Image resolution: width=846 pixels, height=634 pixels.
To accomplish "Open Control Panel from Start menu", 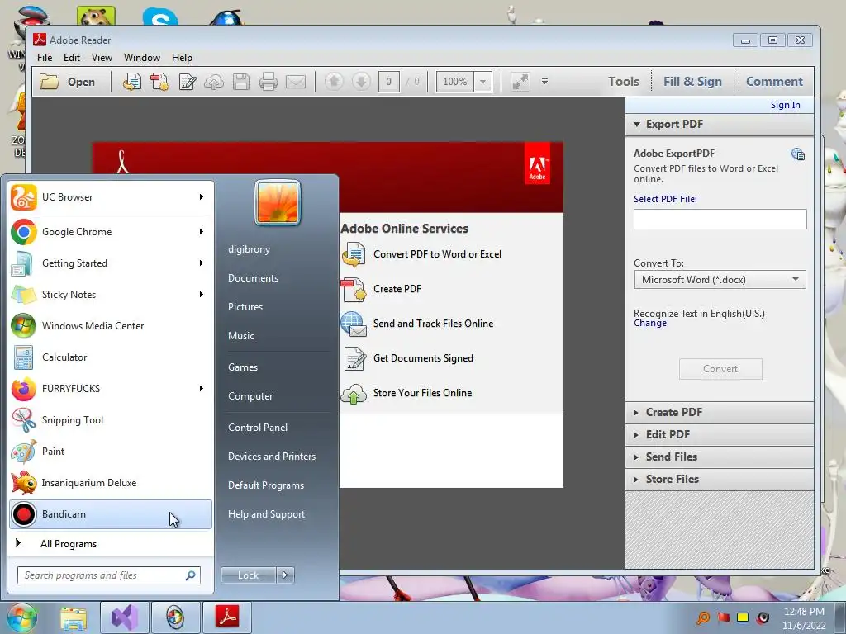I will point(258,428).
